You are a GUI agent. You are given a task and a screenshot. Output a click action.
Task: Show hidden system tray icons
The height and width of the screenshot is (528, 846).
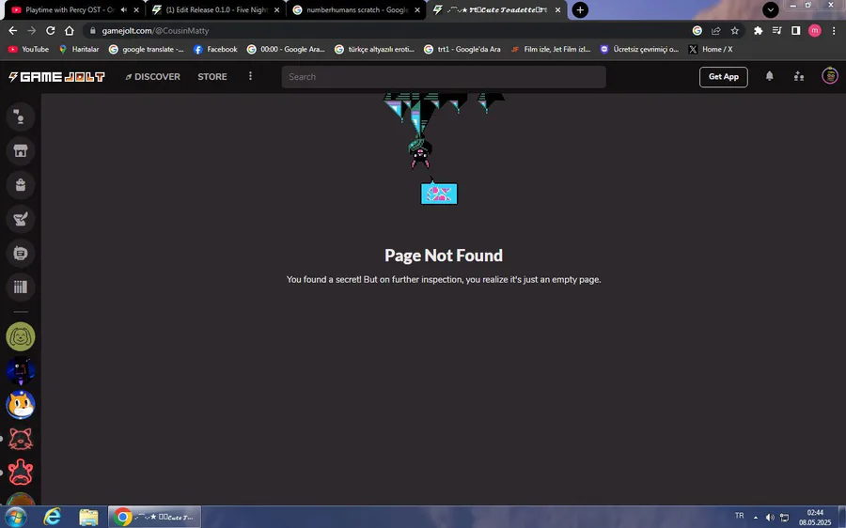[756, 518]
